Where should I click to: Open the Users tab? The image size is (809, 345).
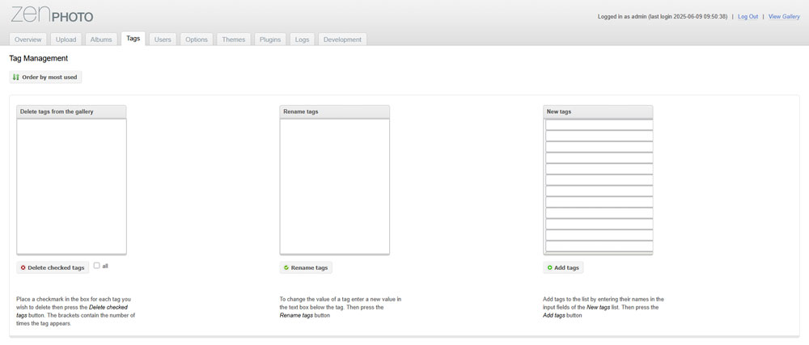point(163,40)
